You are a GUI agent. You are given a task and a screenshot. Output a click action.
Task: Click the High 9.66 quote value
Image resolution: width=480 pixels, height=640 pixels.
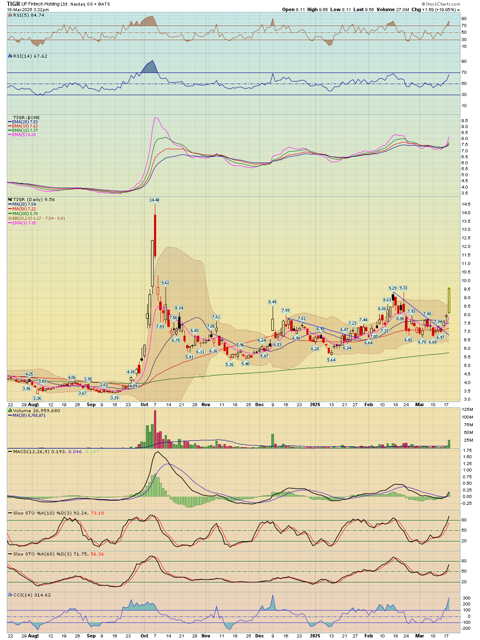coord(317,9)
